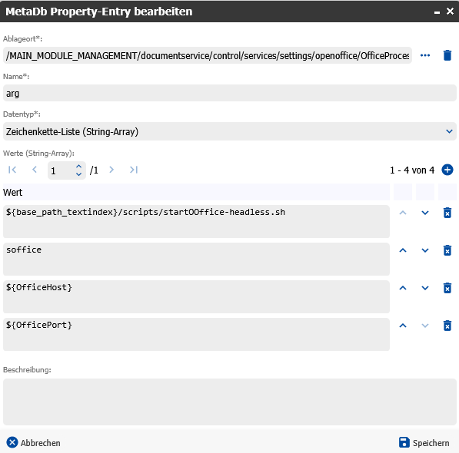Move the startOOffice-headless.sh value down
This screenshot has height=453, width=459.
[424, 213]
